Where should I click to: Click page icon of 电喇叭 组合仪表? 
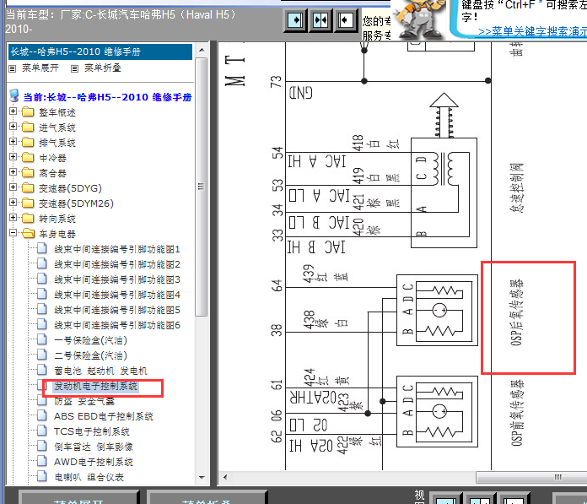[x=42, y=476]
